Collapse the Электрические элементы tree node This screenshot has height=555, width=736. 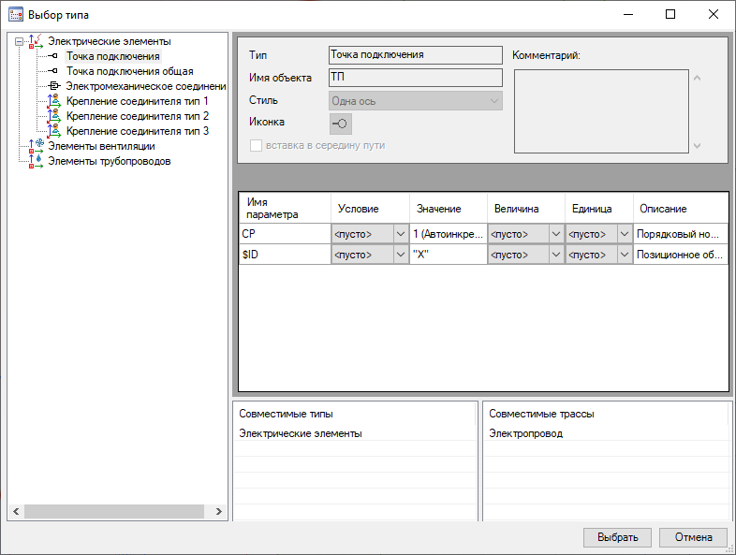coord(19,41)
